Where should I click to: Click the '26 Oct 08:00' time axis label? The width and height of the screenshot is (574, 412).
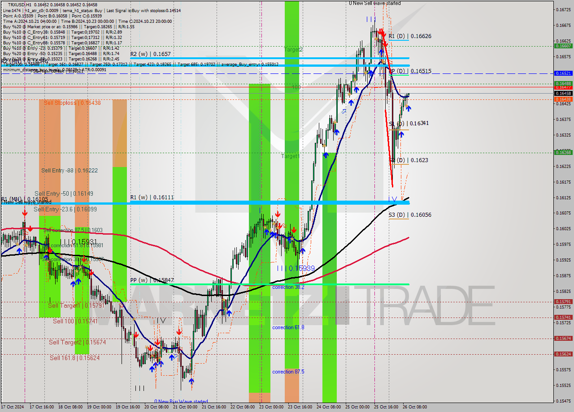coord(415,407)
